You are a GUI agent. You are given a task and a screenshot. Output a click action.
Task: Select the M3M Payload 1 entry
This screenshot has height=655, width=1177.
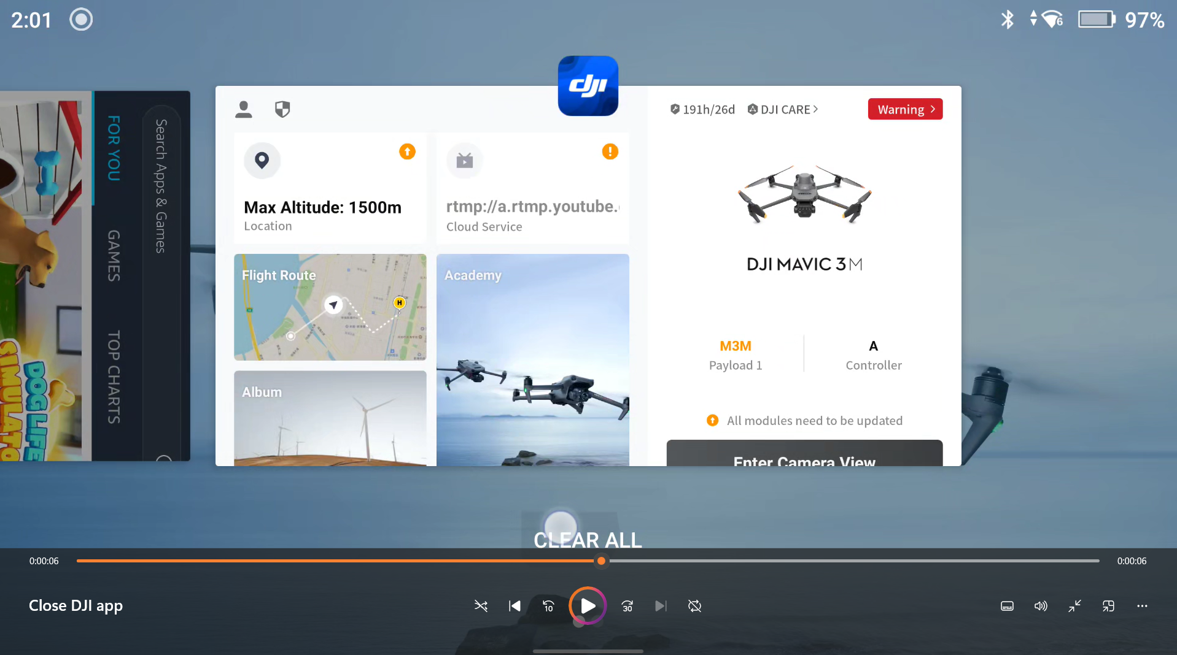(x=736, y=355)
